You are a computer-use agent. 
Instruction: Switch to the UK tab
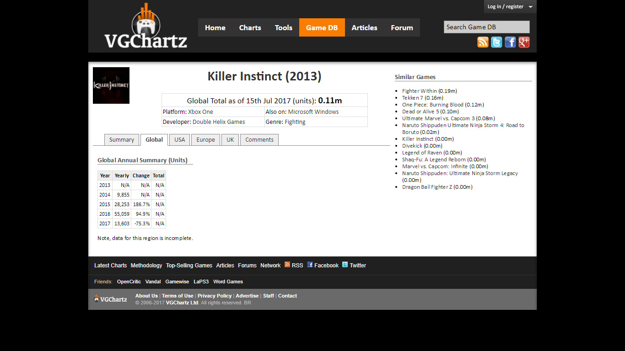pyautogui.click(x=230, y=140)
